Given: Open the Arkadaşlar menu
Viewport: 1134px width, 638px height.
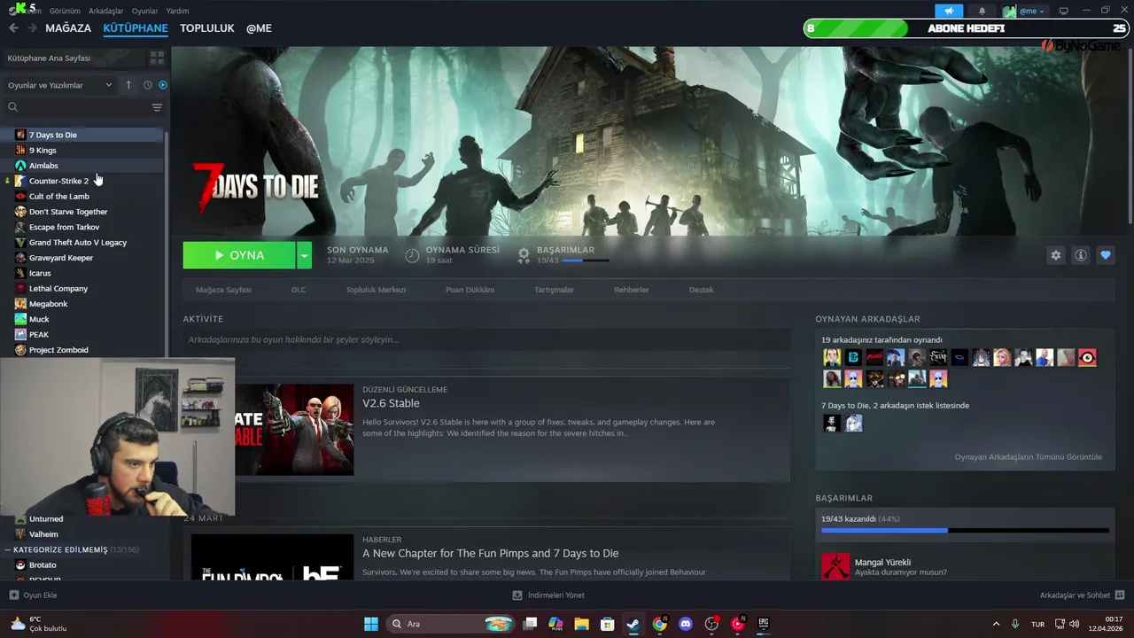Looking at the screenshot, I should click(x=106, y=11).
